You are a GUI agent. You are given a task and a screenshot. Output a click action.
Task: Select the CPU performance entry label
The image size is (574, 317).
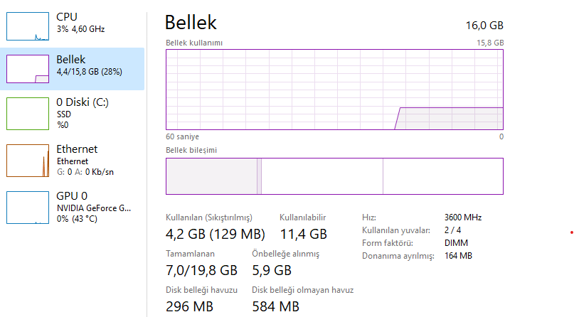point(67,16)
